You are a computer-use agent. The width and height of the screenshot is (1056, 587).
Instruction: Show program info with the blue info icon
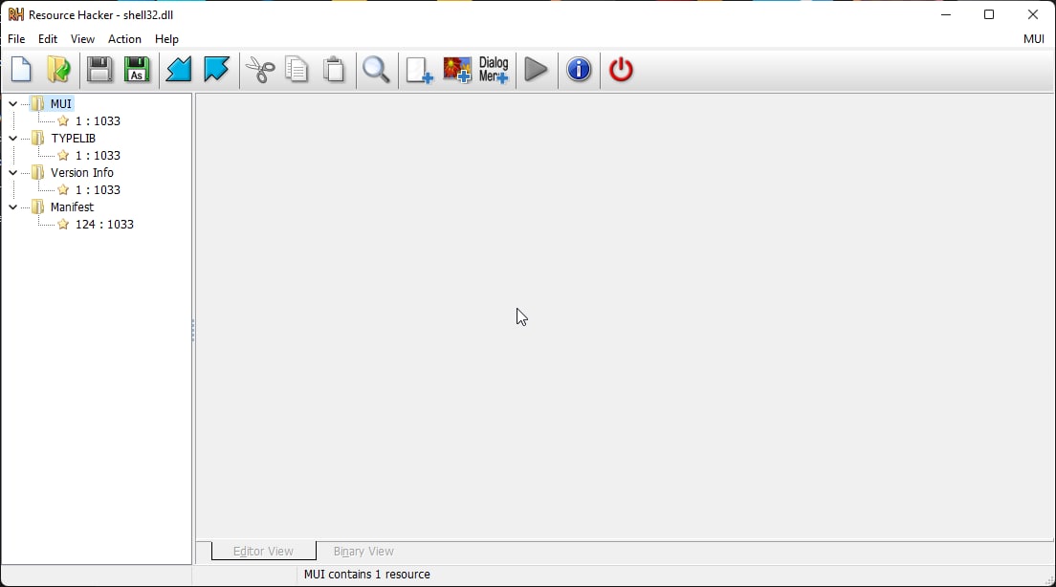click(x=579, y=70)
